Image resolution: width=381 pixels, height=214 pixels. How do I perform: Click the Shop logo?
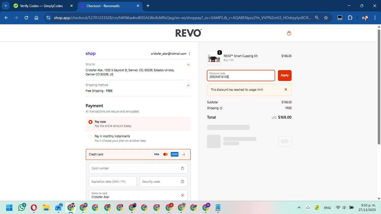(x=90, y=54)
